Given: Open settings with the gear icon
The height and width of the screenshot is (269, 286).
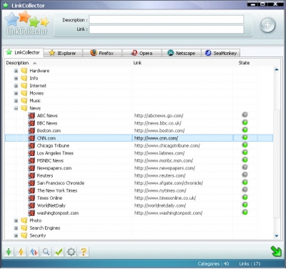Looking at the screenshot, I should coord(71,252).
